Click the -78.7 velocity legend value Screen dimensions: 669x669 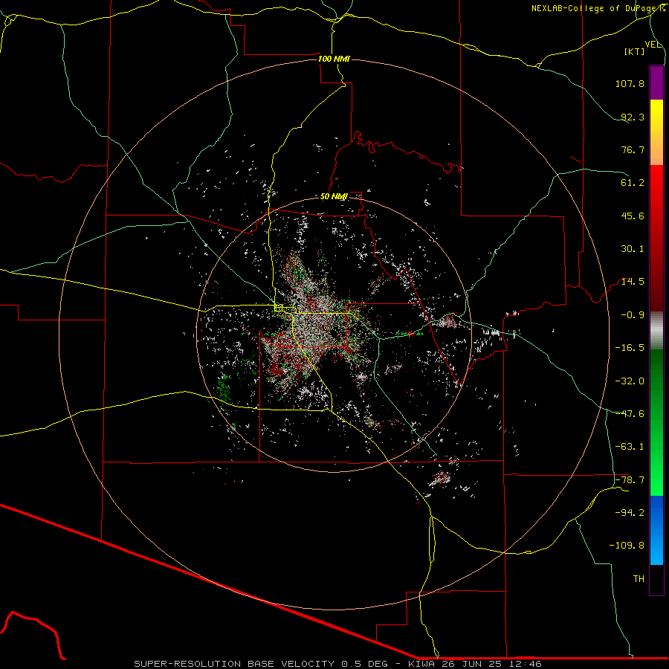(x=630, y=480)
